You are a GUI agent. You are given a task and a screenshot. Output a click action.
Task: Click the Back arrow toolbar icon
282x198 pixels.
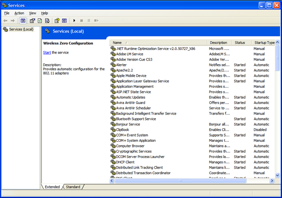(5, 21)
